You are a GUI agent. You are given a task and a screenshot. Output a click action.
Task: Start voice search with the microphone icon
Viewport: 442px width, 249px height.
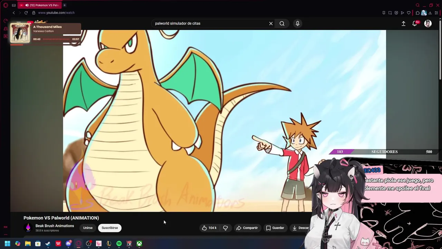pyautogui.click(x=298, y=24)
